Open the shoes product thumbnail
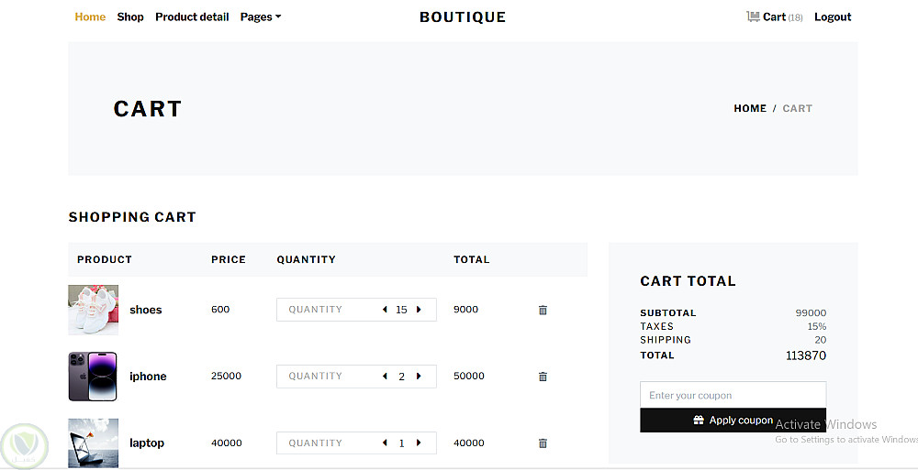 (x=93, y=310)
